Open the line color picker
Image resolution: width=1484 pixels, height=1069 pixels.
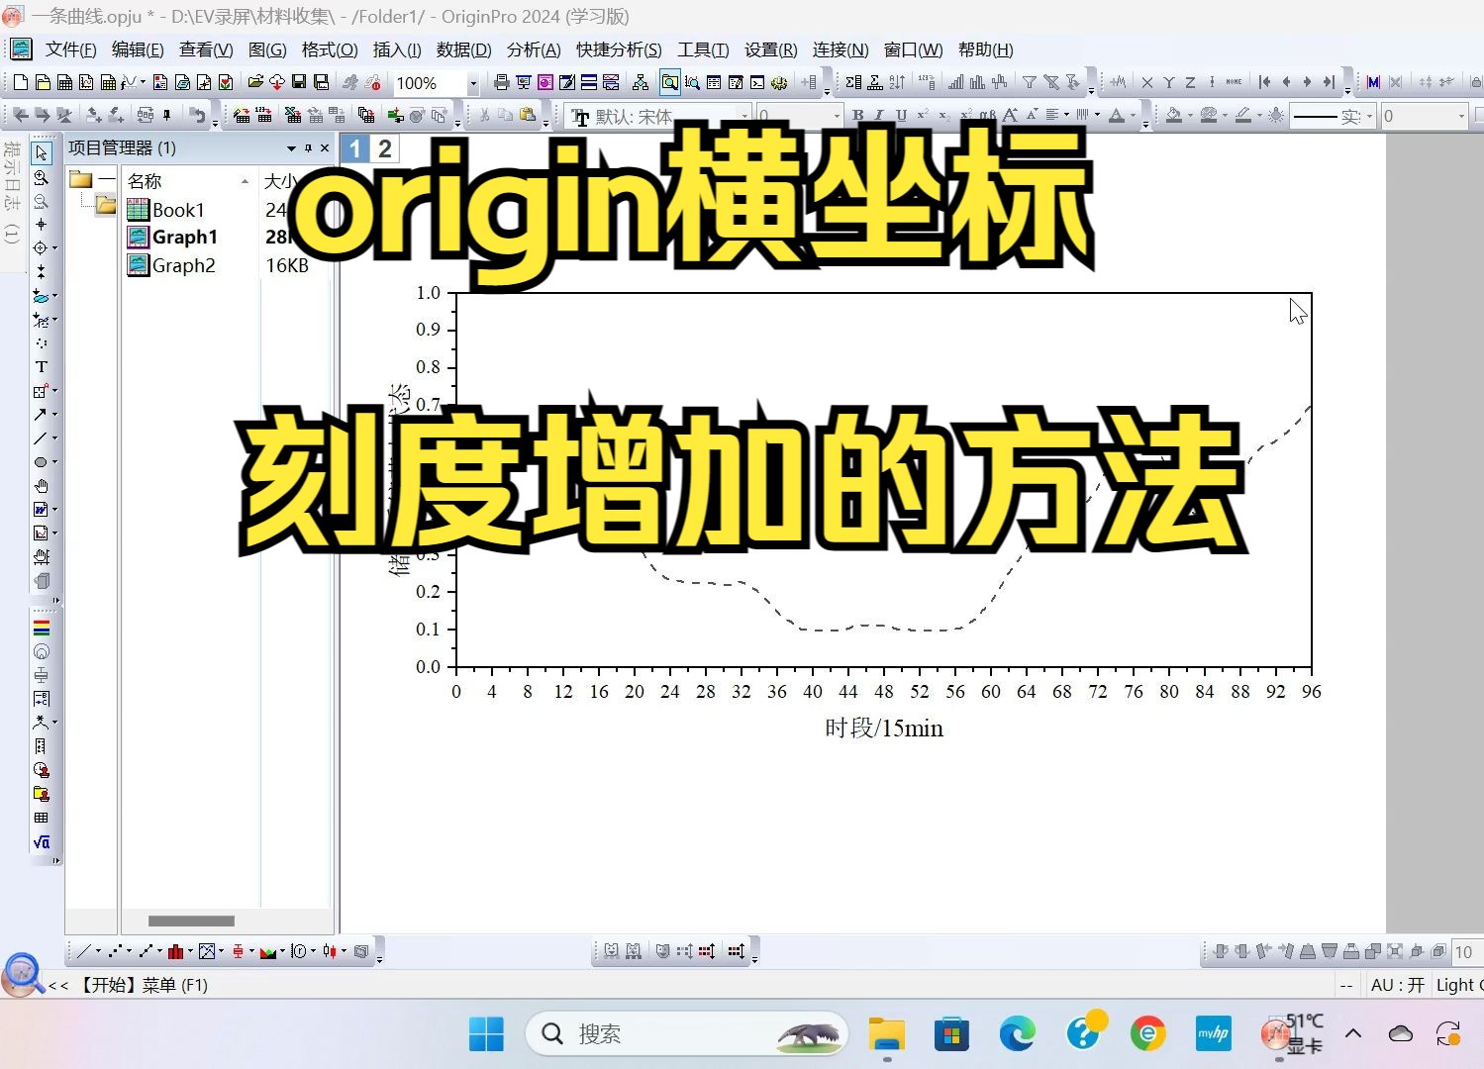[1243, 116]
